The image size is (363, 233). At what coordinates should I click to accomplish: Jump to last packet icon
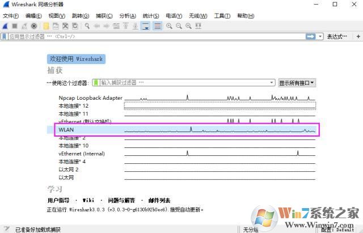(x=135, y=26)
